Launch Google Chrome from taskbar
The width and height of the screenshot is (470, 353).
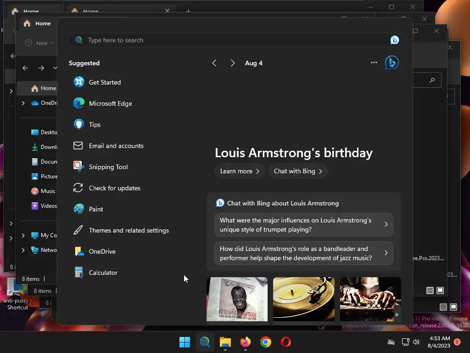point(266,342)
